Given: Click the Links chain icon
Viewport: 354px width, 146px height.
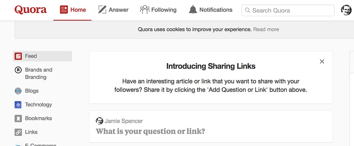Looking at the screenshot, I should [18, 132].
